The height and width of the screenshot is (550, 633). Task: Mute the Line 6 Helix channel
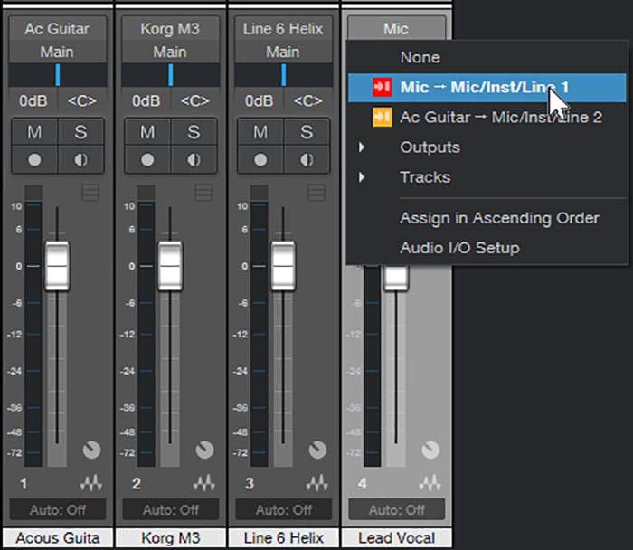pyautogui.click(x=260, y=132)
